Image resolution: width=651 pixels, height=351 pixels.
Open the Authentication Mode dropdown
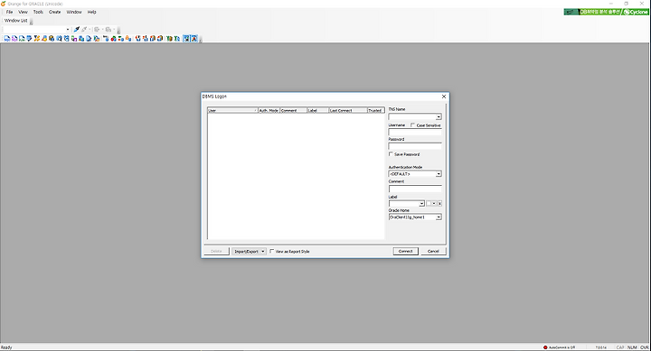pos(439,174)
